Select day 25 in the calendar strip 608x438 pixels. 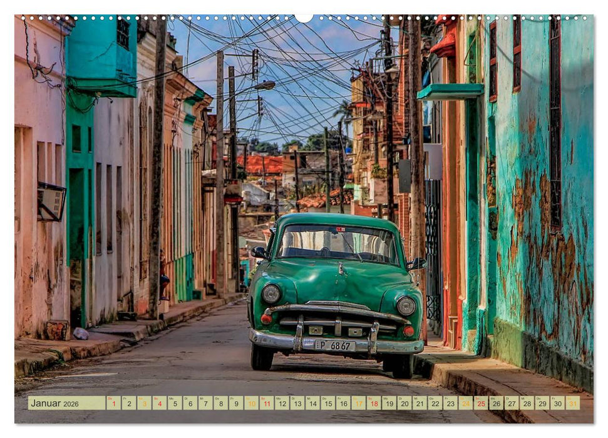tap(480, 404)
